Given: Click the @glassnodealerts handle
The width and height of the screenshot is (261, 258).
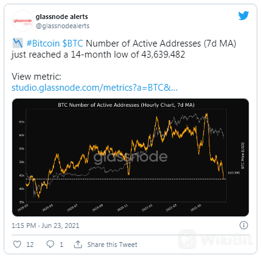Looking at the screenshot, I should [x=63, y=26].
